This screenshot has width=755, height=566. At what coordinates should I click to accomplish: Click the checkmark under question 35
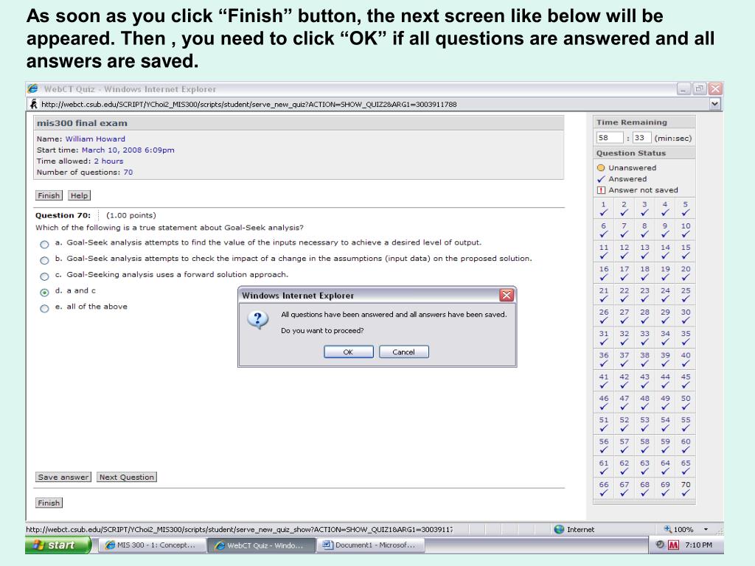coord(685,342)
